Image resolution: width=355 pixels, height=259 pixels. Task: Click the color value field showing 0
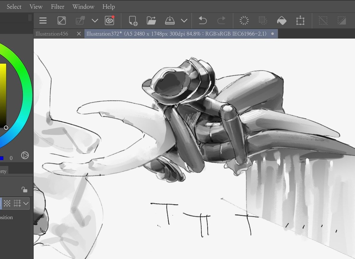[x=11, y=158]
